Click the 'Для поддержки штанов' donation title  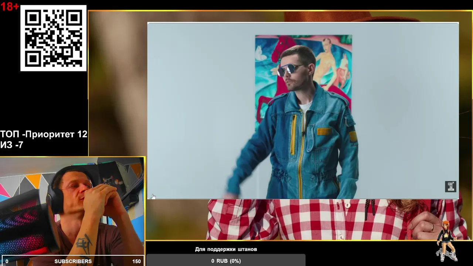point(226,249)
